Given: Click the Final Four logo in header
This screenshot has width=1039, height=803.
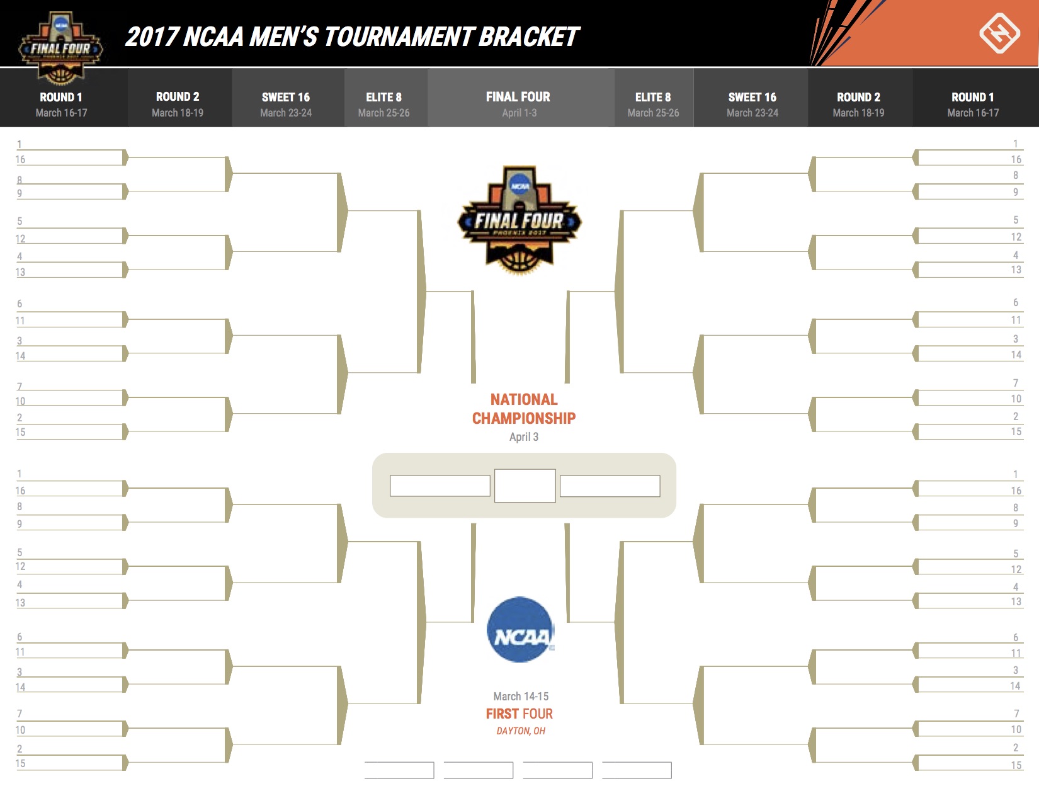Looking at the screenshot, I should click(61, 47).
